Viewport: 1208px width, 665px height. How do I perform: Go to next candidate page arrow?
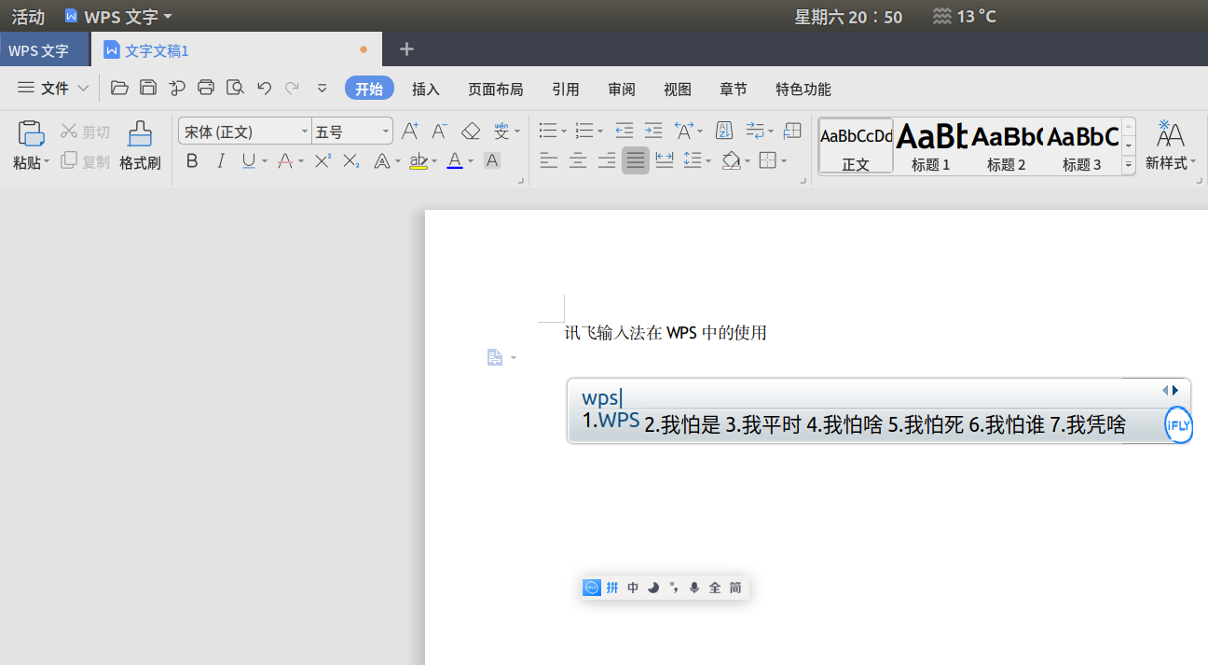click(x=1175, y=390)
